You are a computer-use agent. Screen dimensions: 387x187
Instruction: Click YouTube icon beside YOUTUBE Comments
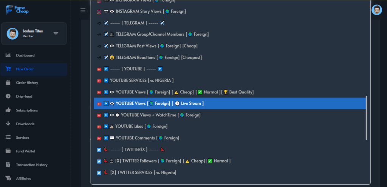(x=99, y=138)
